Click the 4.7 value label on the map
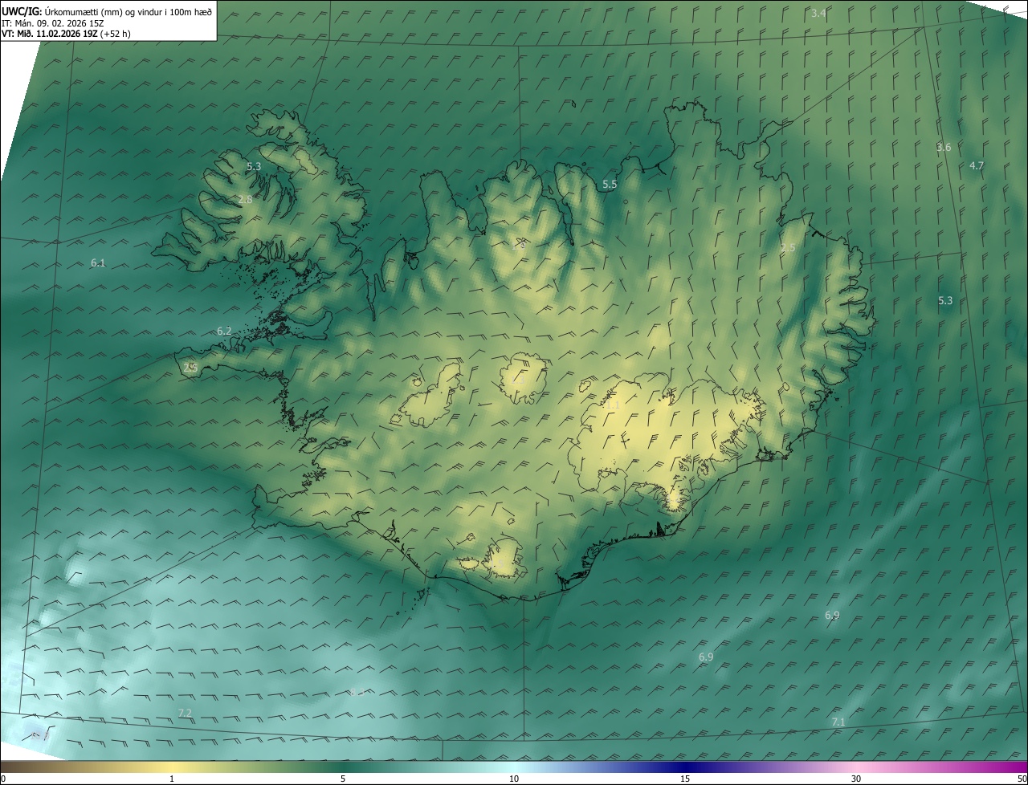This screenshot has height=785, width=1028. click(977, 165)
